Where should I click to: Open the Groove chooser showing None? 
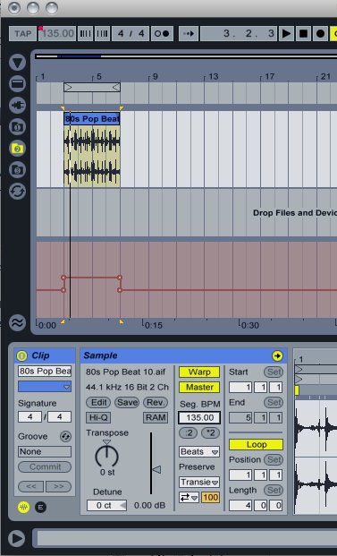[x=45, y=452]
